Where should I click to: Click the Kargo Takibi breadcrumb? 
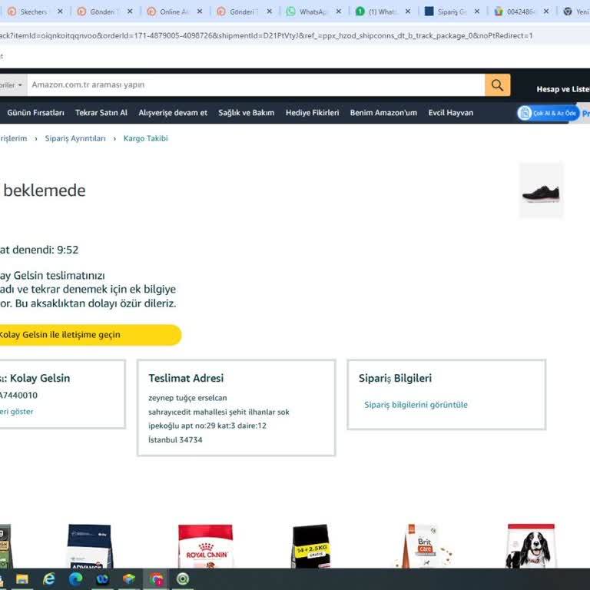(x=146, y=138)
